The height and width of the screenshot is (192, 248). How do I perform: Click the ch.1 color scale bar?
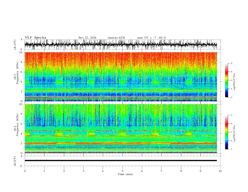pos(227,80)
